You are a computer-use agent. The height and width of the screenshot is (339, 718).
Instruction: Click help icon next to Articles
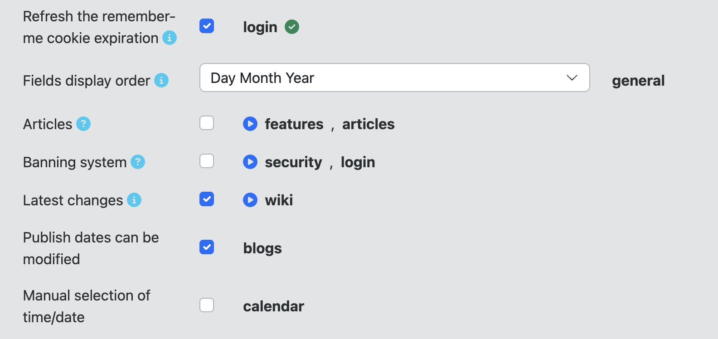(x=83, y=124)
